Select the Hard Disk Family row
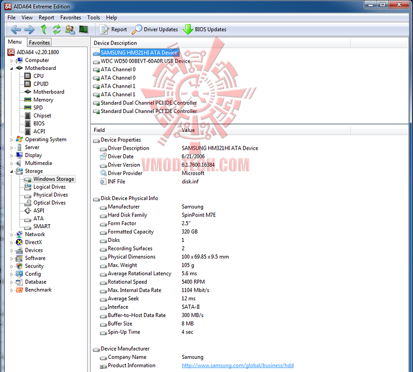413x372 pixels. [x=158, y=215]
